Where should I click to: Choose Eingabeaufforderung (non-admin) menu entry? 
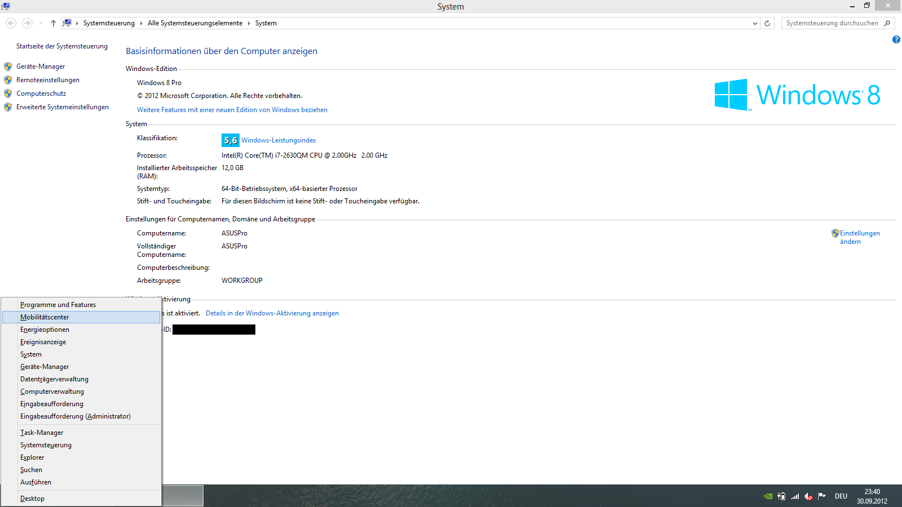point(81,404)
